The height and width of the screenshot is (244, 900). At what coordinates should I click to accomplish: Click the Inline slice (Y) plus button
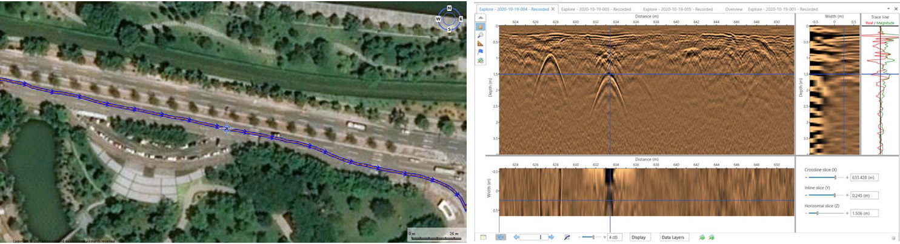click(847, 195)
